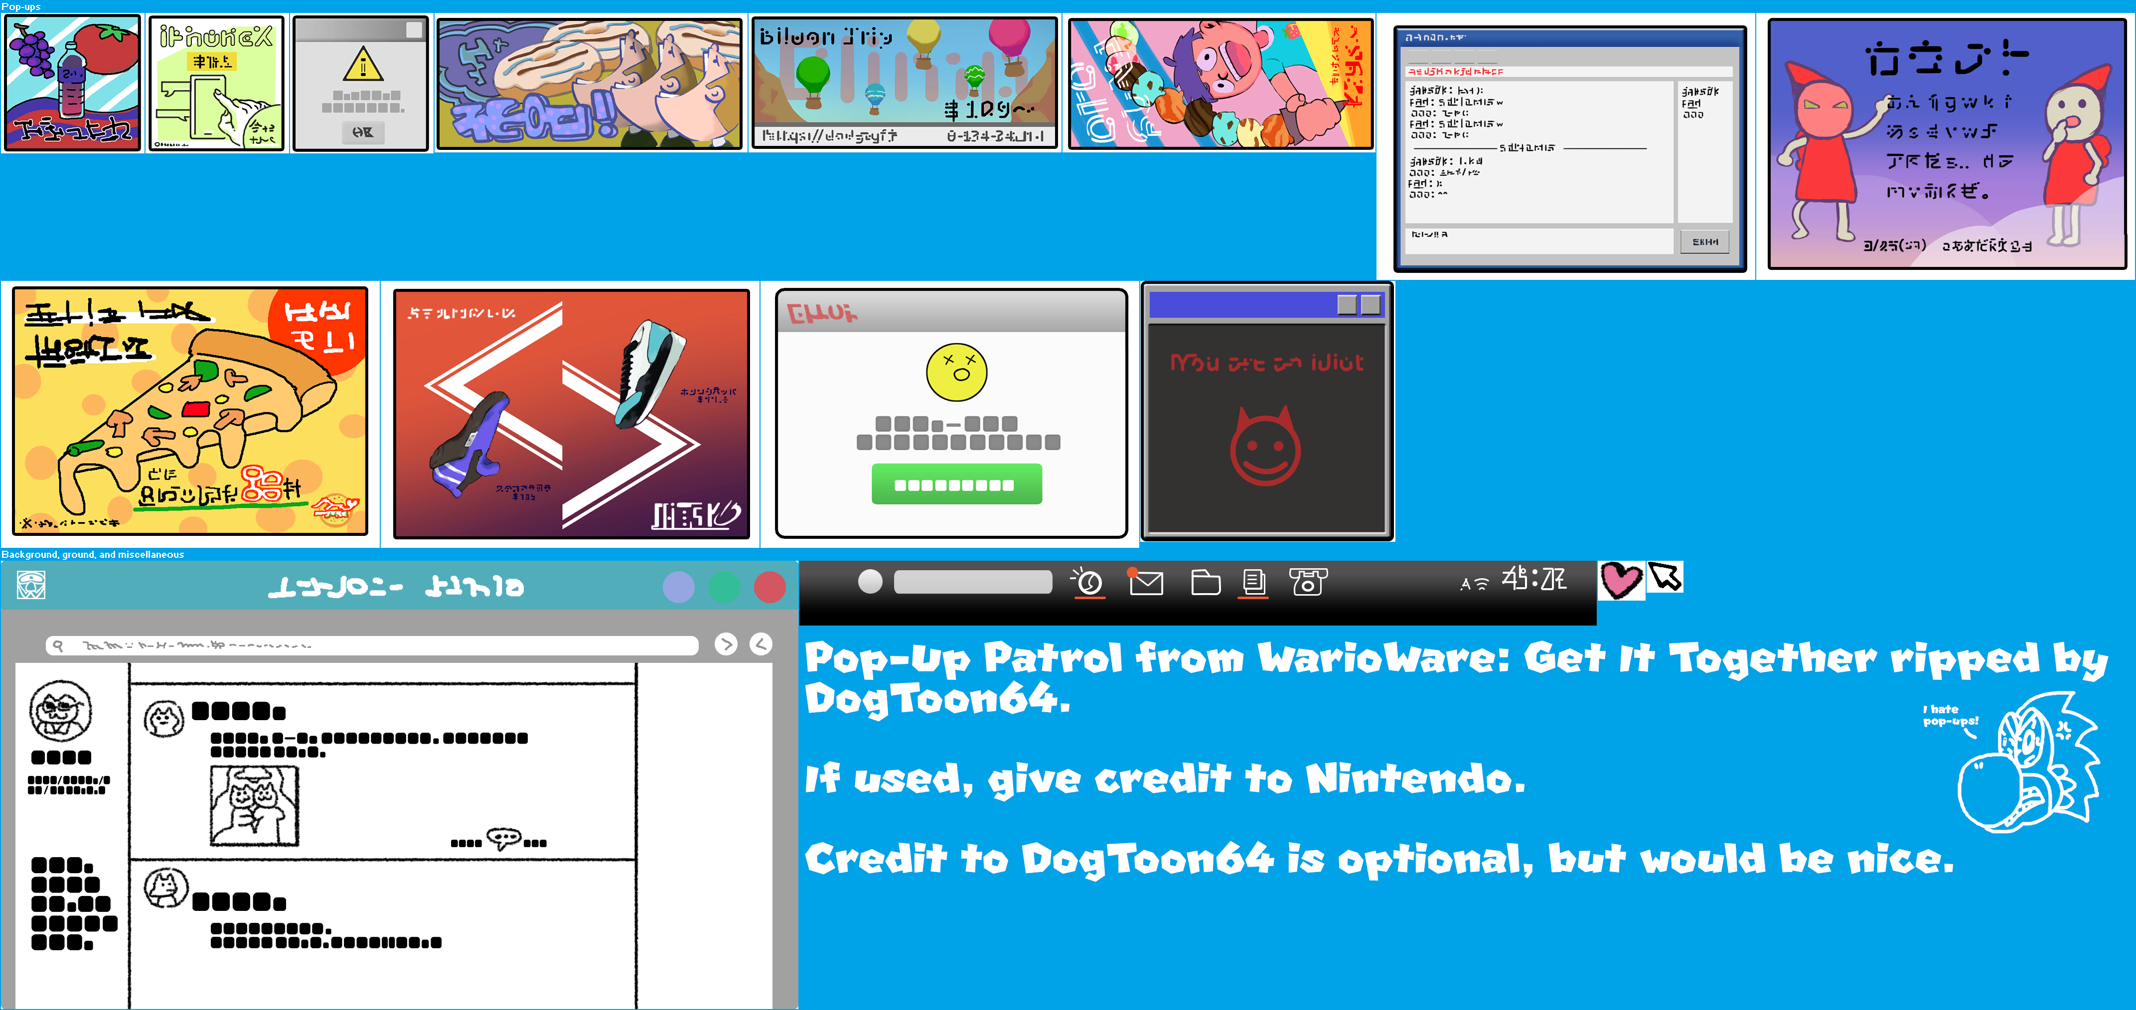Viewport: 2136px width, 1010px height.
Task: Click yellow warning triangle in gray pop-up
Action: point(362,64)
